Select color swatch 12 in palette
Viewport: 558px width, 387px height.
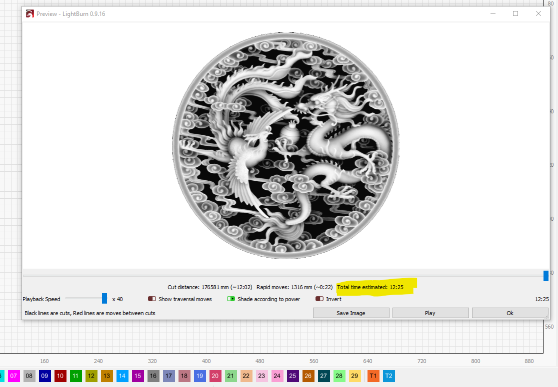pos(91,376)
